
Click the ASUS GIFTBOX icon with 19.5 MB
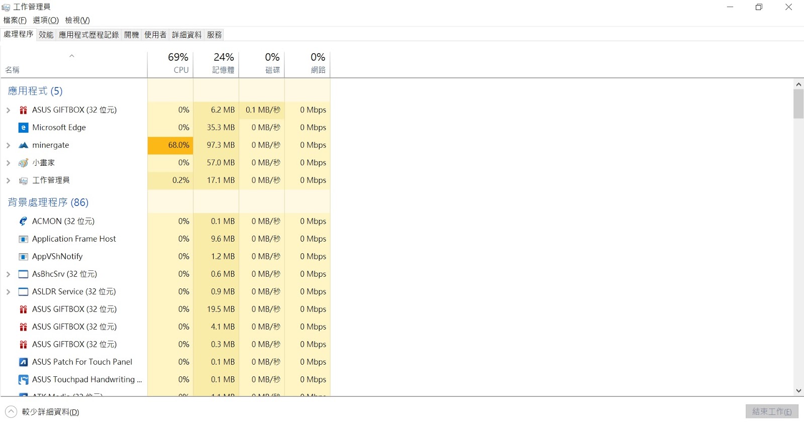(23, 309)
